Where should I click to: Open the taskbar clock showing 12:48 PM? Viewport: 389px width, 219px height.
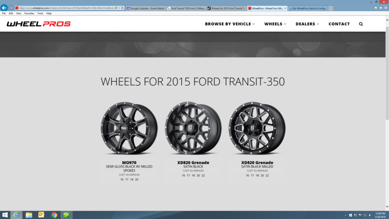(x=380, y=215)
